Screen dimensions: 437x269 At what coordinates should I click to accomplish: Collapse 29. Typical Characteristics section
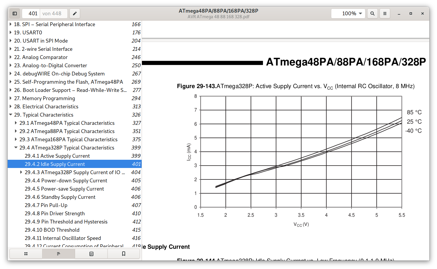(x=11, y=115)
